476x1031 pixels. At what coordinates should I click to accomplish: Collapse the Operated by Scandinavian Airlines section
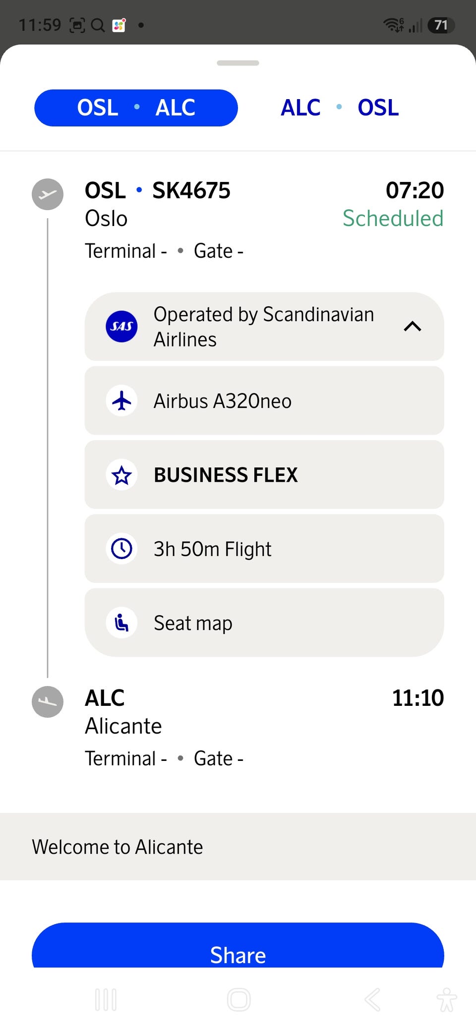(x=413, y=326)
